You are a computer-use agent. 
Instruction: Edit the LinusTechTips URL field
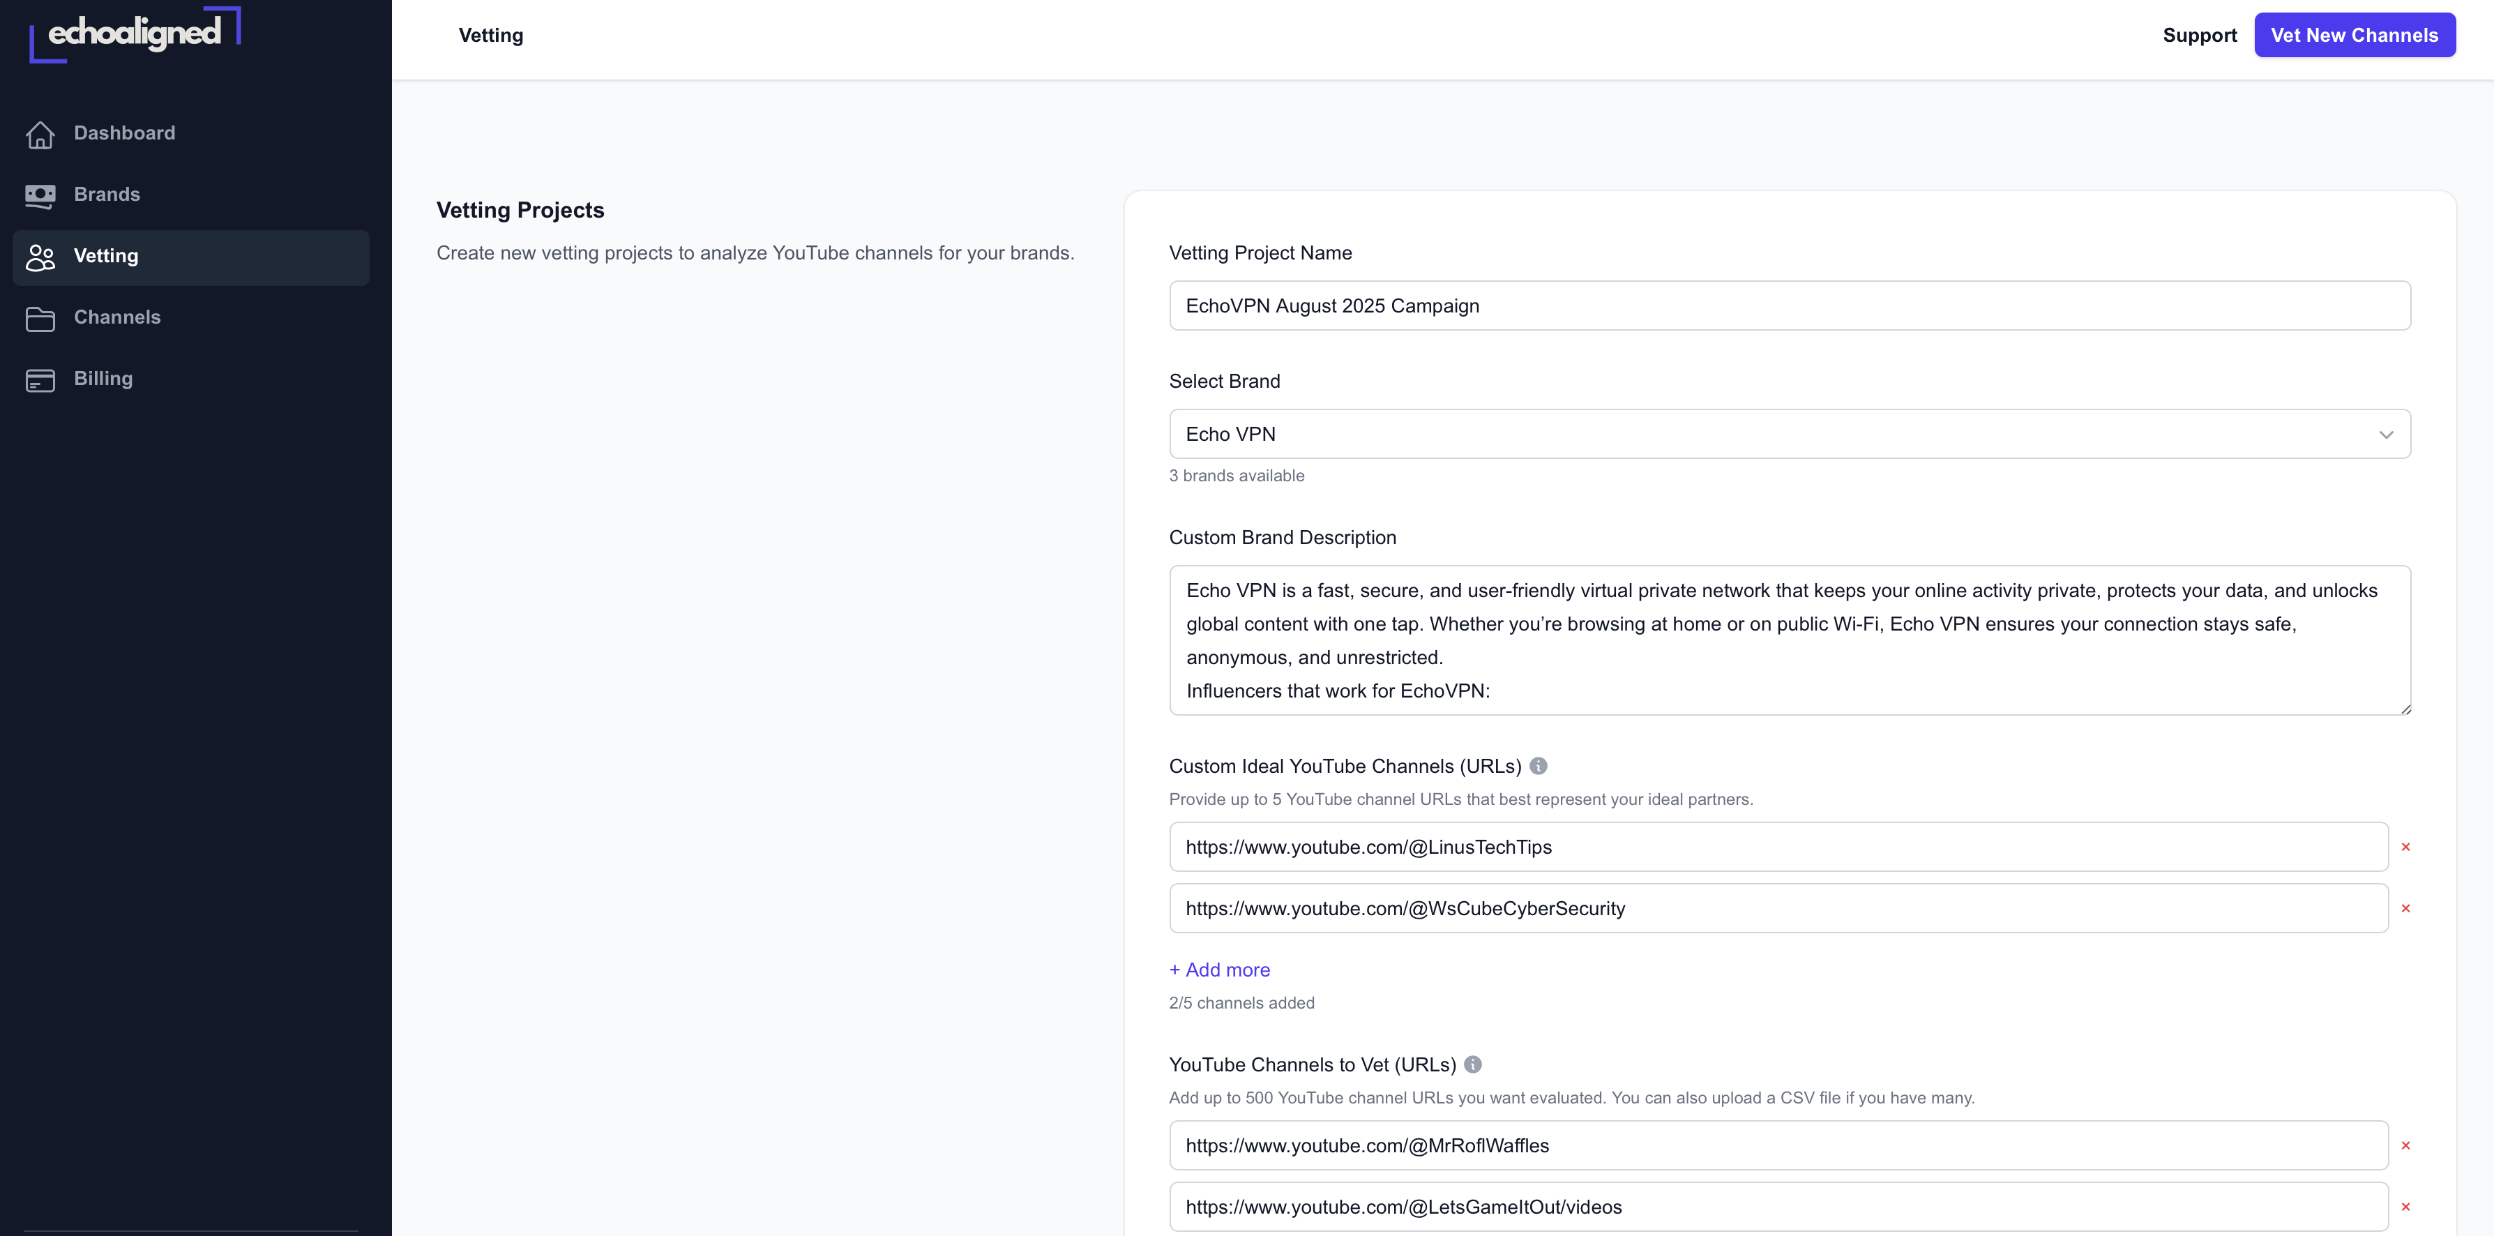pyautogui.click(x=1778, y=847)
